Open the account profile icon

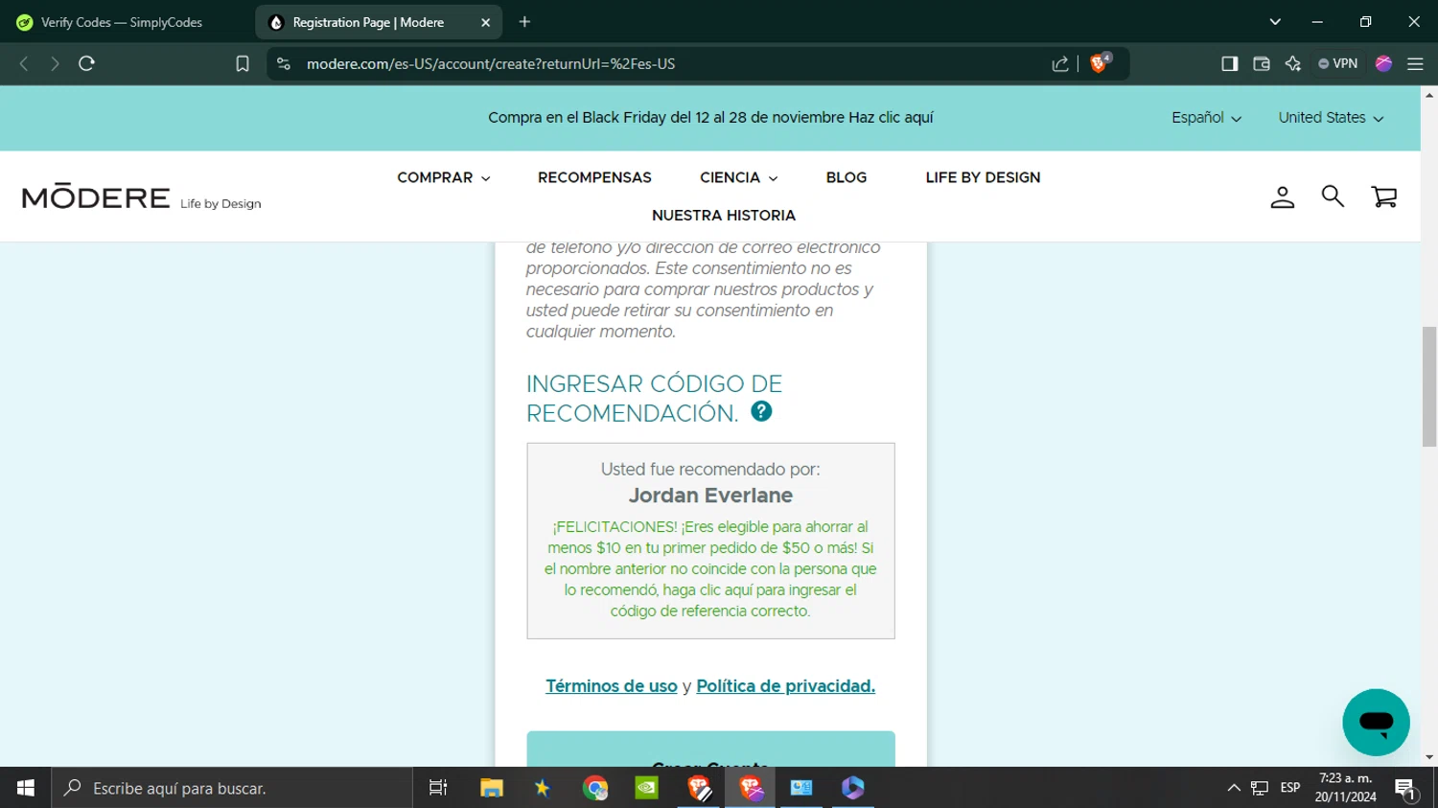[1282, 197]
